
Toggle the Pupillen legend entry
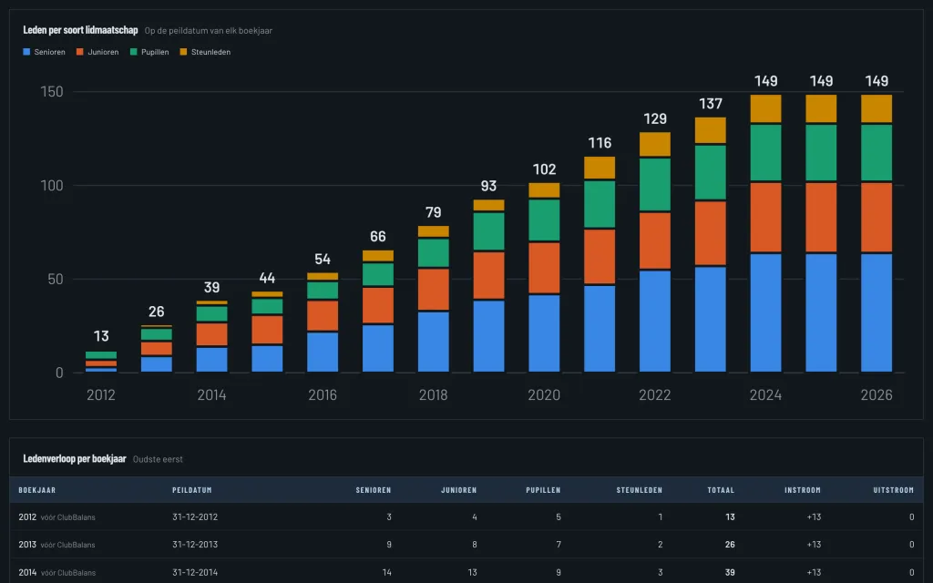149,52
